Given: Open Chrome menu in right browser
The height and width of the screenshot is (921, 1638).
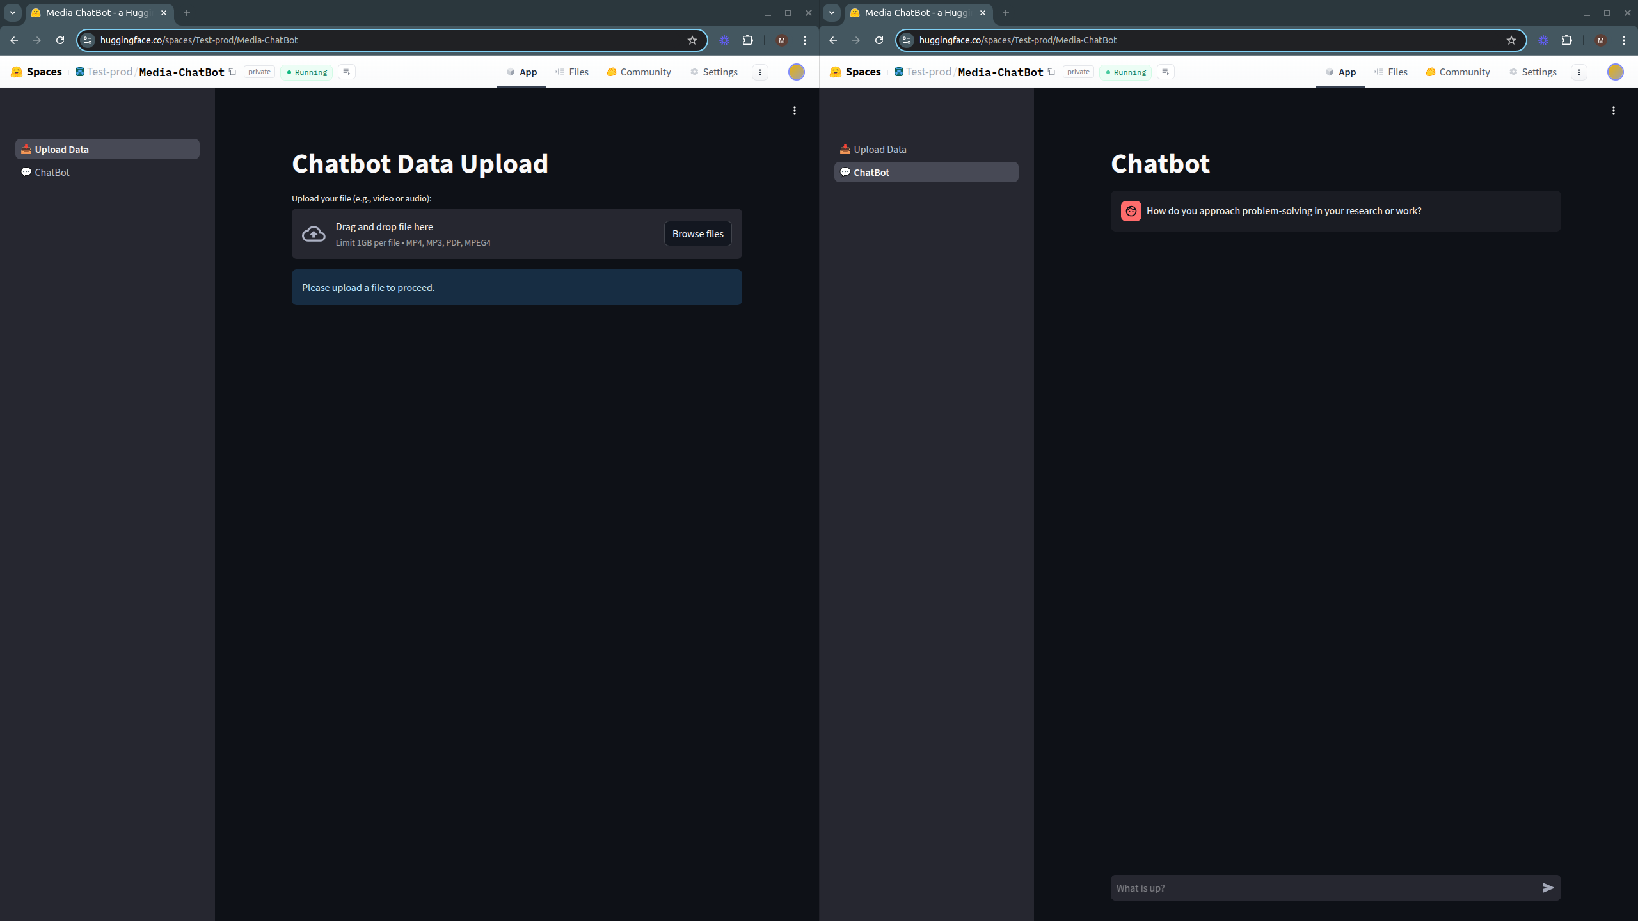Looking at the screenshot, I should (1623, 40).
